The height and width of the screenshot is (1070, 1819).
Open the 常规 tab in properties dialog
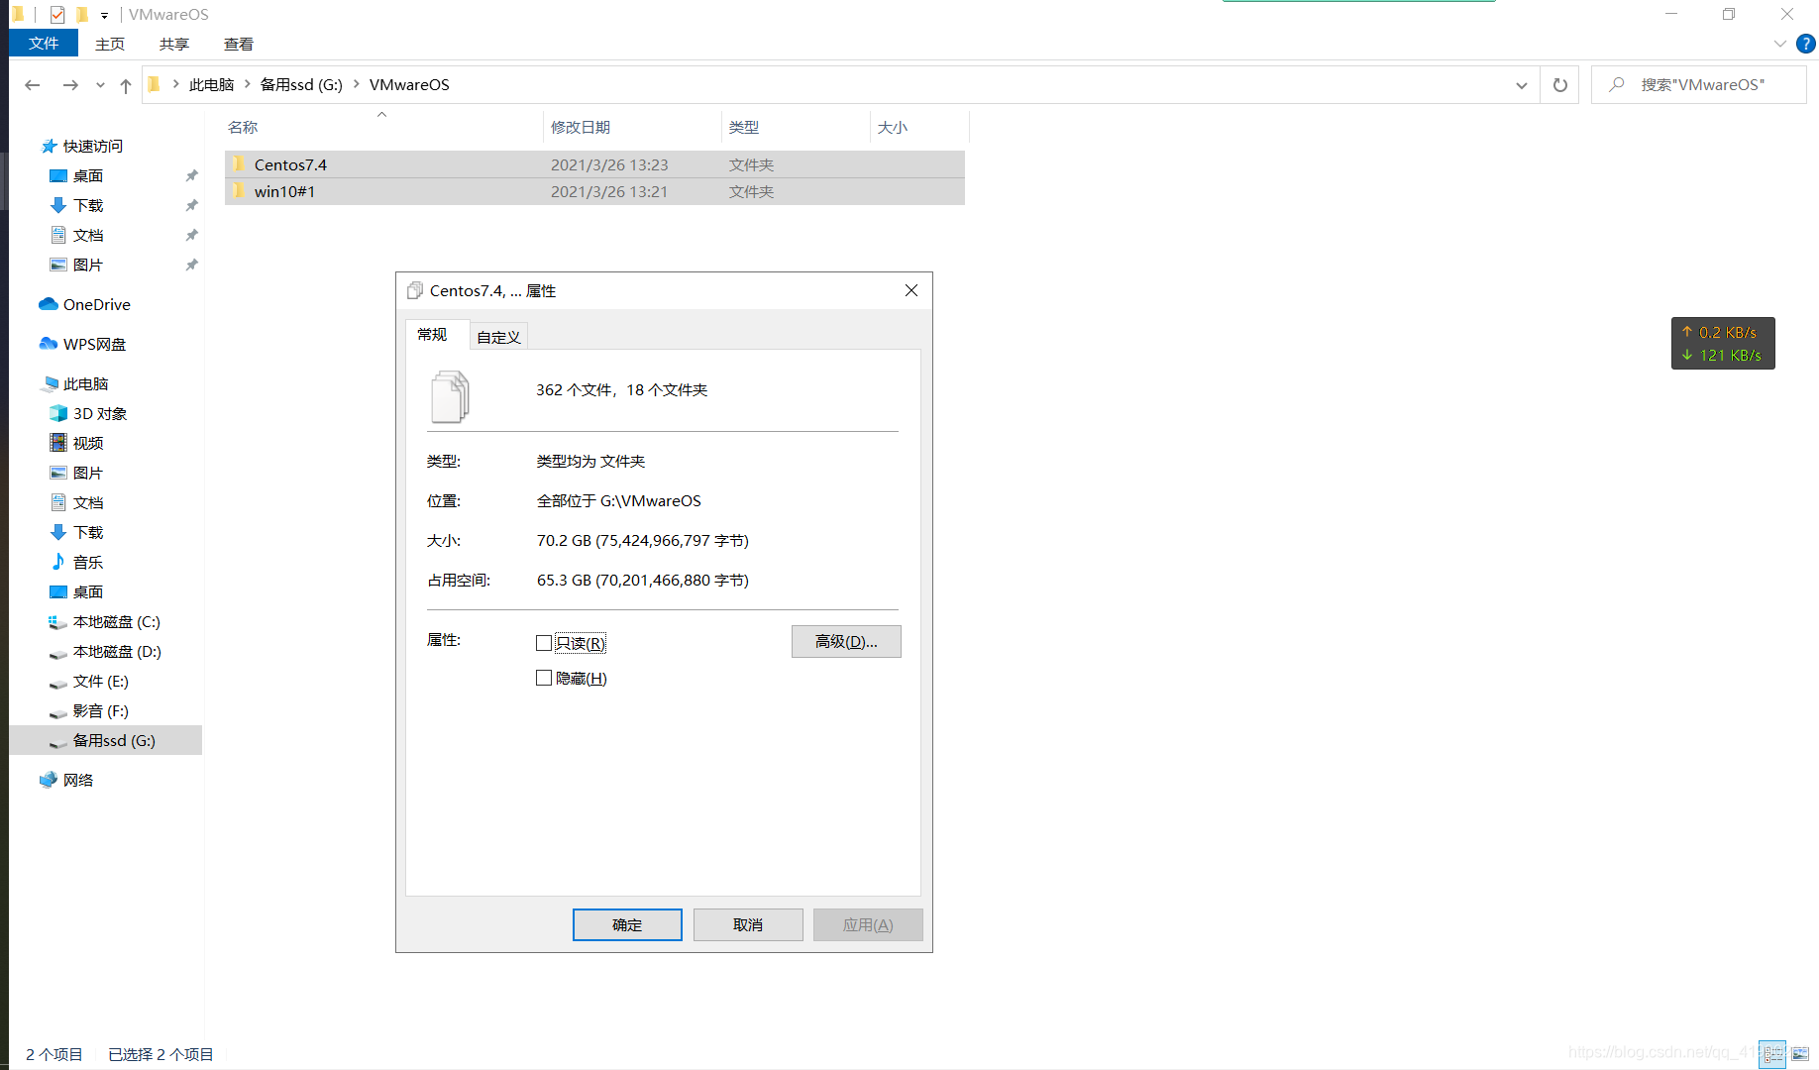point(432,335)
